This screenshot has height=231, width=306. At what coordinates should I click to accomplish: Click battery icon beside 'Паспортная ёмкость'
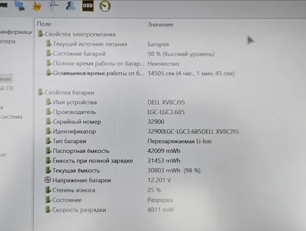(48, 151)
